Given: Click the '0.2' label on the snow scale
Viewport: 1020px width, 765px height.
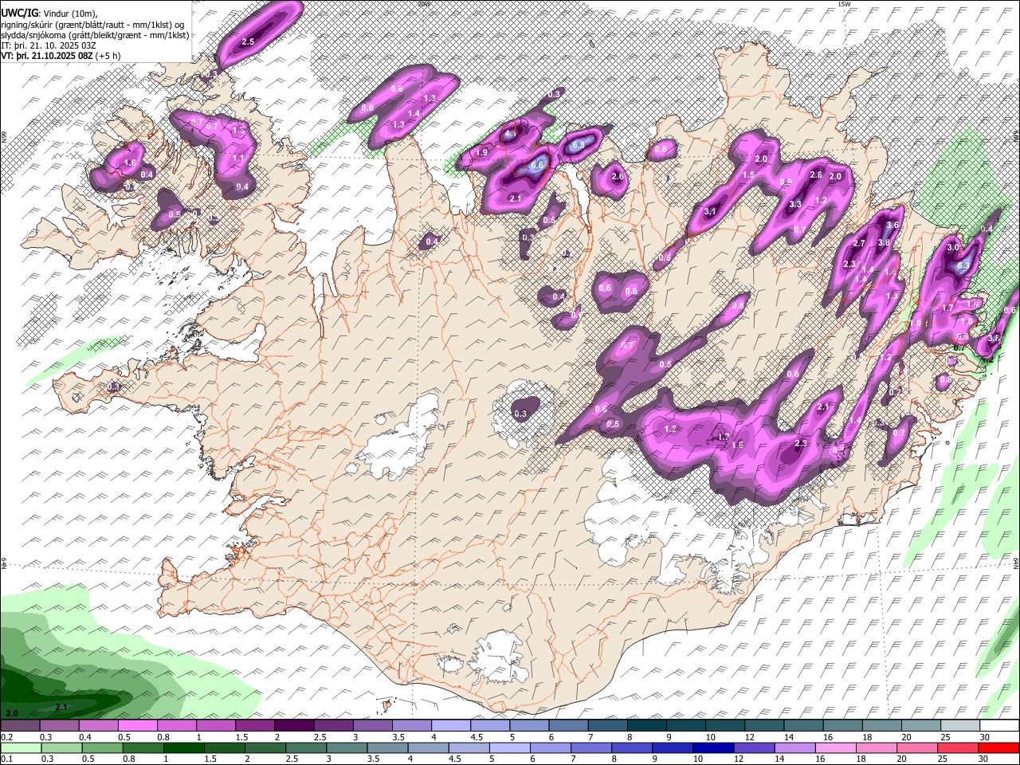Looking at the screenshot, I should click(6, 737).
